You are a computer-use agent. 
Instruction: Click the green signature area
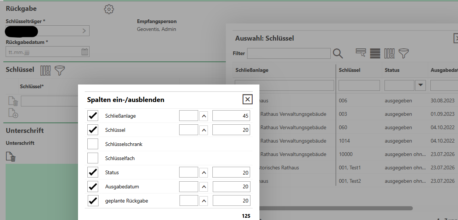click(x=42, y=192)
